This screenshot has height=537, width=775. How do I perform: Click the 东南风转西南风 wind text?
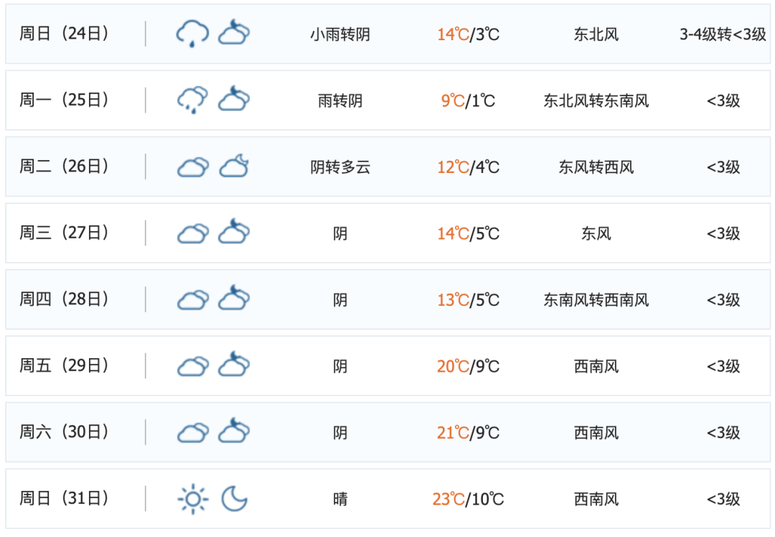click(596, 300)
